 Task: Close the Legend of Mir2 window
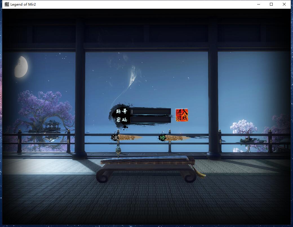point(284,4)
